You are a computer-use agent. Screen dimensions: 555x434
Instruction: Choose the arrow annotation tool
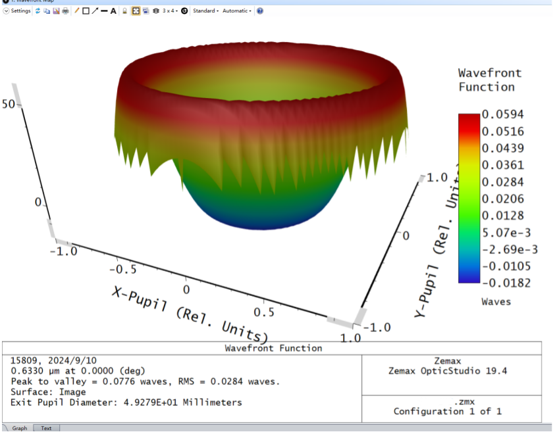(x=95, y=11)
